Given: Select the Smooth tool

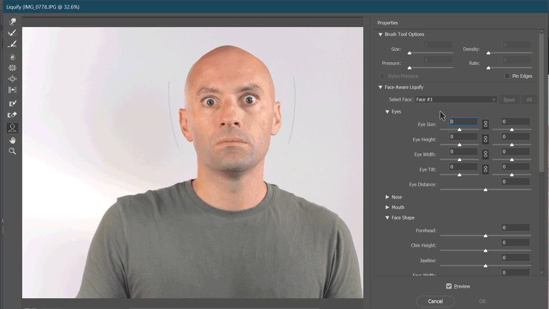Looking at the screenshot, I should coord(12,44).
